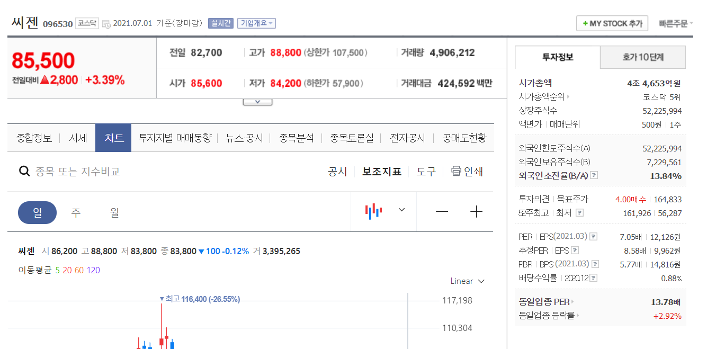Click the 시가총액순위 link
Screen dimensions: 707x349
pos(542,97)
